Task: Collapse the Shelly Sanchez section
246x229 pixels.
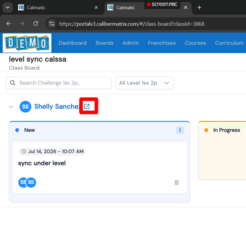Action: (x=11, y=107)
